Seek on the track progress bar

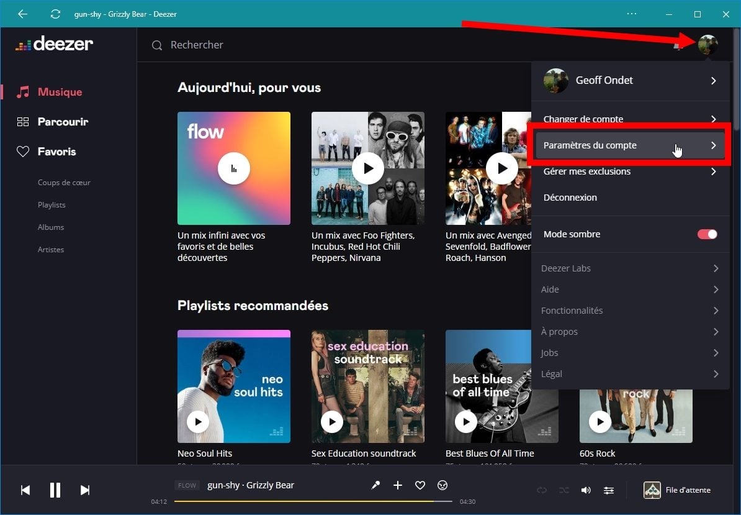click(x=313, y=501)
